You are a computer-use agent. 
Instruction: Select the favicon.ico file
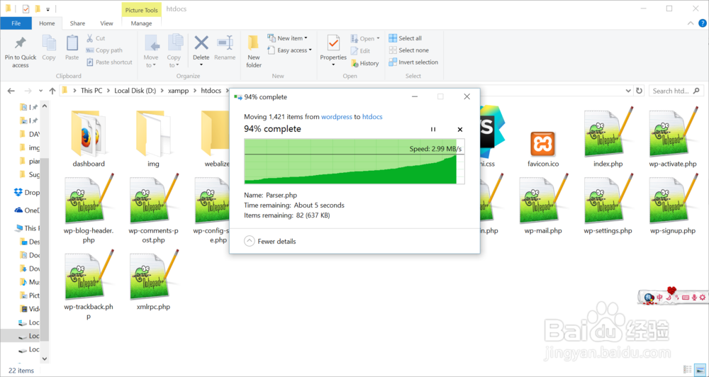point(542,148)
